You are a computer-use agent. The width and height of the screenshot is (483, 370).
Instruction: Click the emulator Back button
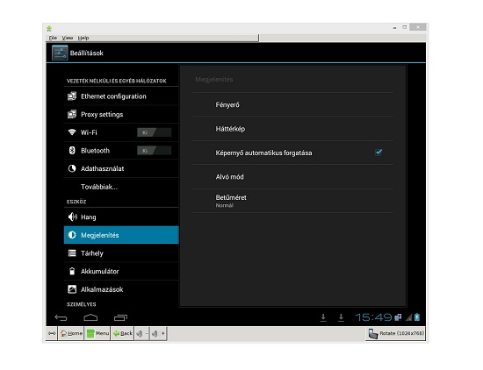(x=122, y=333)
